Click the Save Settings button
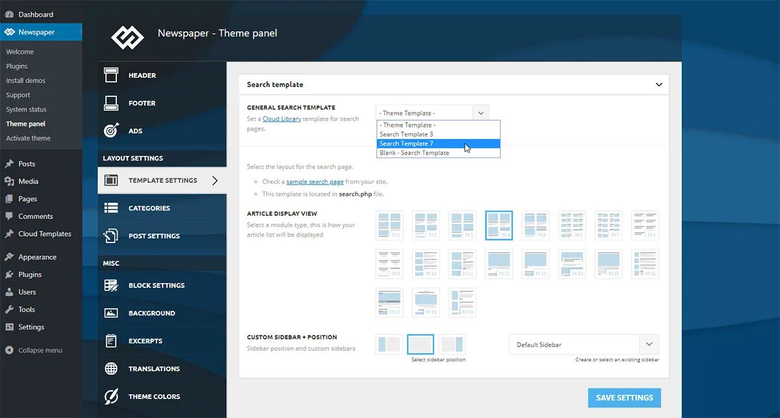This screenshot has height=418, width=780. pyautogui.click(x=625, y=398)
